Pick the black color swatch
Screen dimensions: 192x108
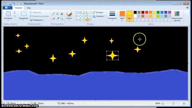click(135, 12)
